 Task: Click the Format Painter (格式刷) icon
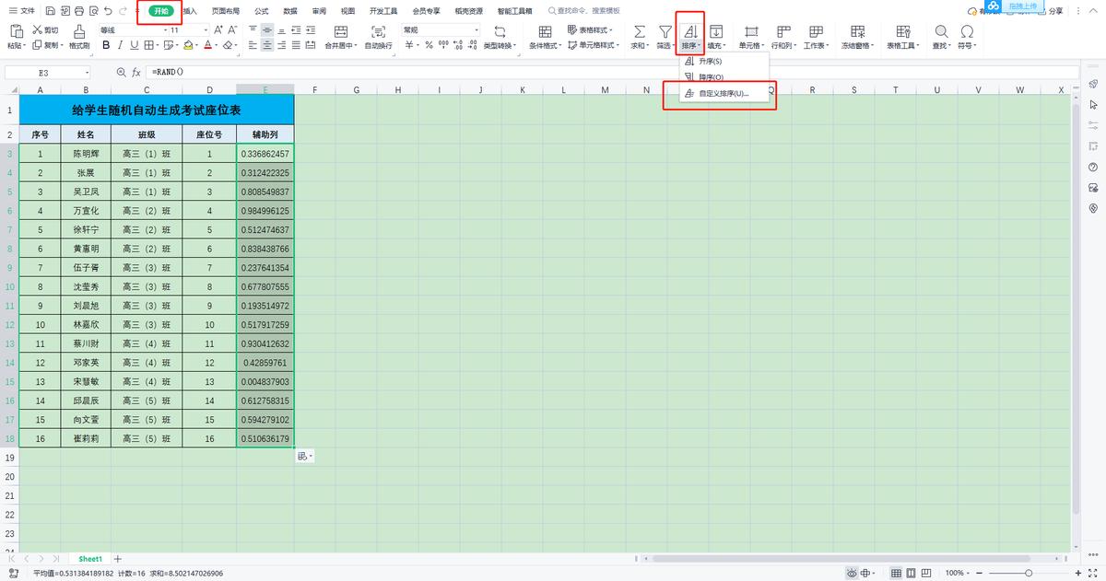(x=78, y=32)
